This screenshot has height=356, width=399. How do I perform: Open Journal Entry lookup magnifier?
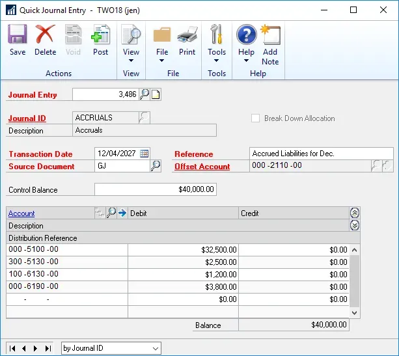click(x=144, y=95)
